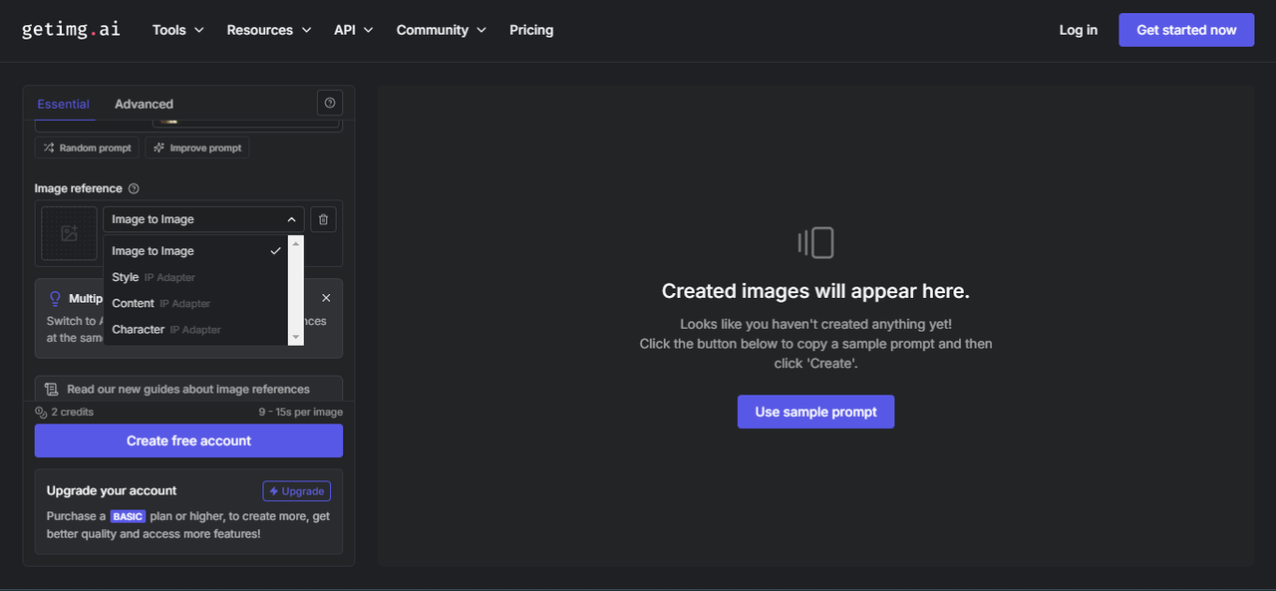Click the image placeholder icon in empty gallery
1276x591 pixels.
pyautogui.click(x=815, y=242)
